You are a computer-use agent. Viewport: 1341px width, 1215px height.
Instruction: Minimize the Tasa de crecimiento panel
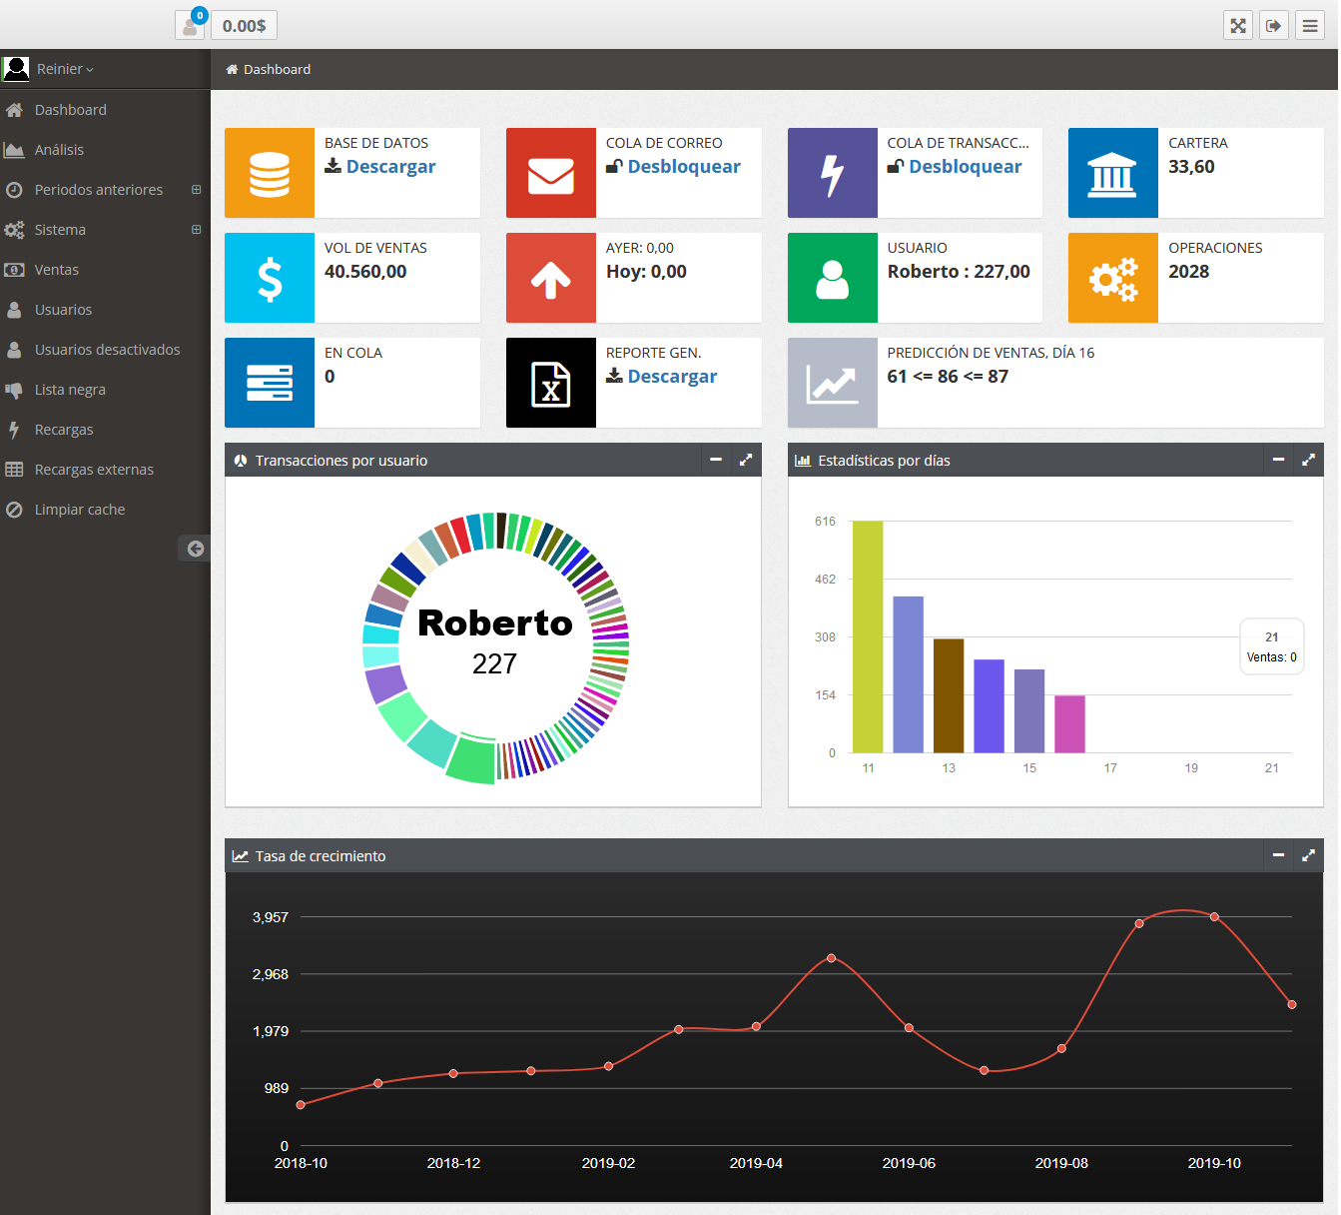click(1278, 855)
